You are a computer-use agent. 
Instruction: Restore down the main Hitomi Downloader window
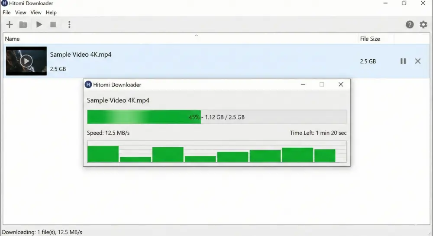pyautogui.click(x=404, y=3)
